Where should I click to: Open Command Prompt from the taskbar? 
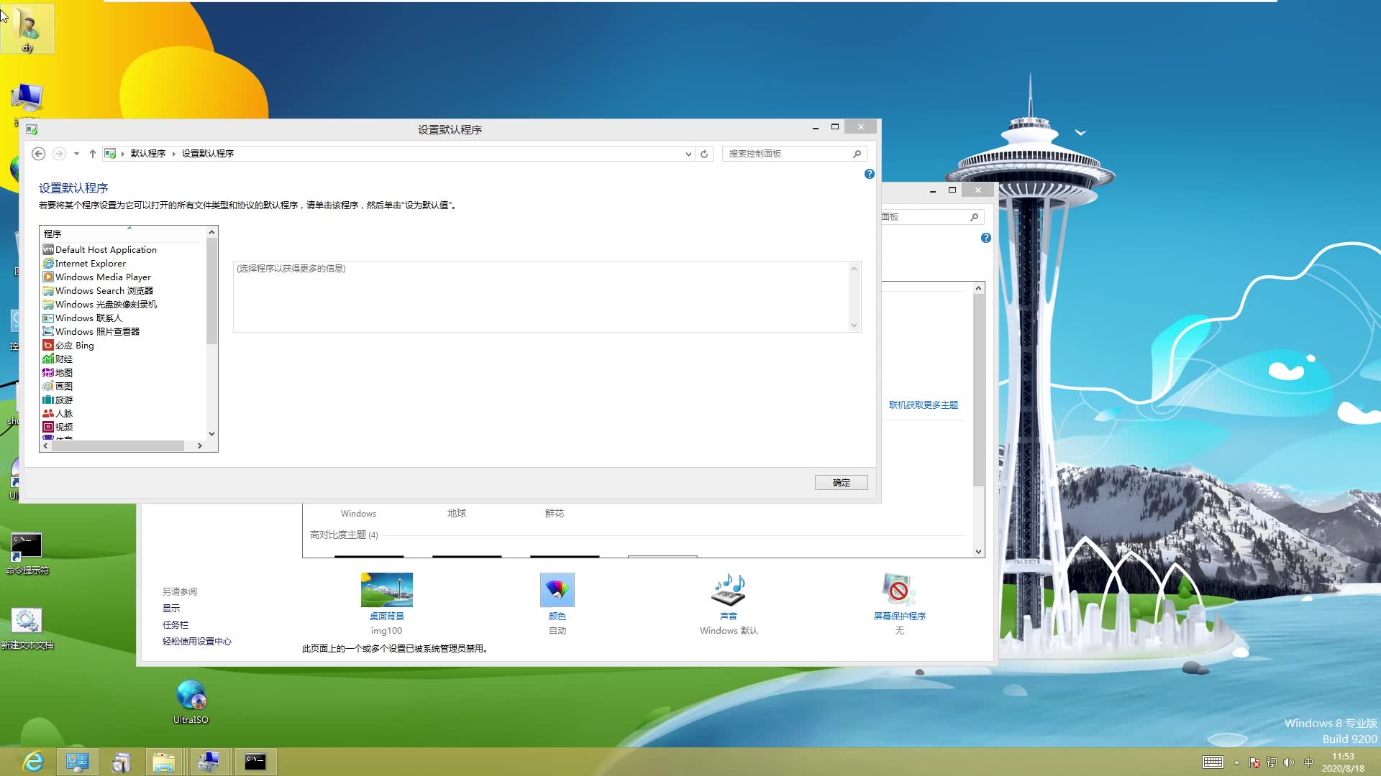pos(255,762)
